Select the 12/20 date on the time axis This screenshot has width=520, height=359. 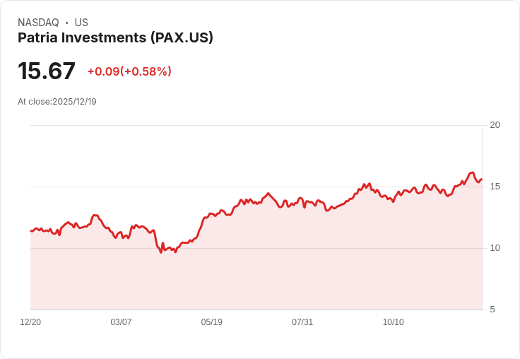click(30, 322)
